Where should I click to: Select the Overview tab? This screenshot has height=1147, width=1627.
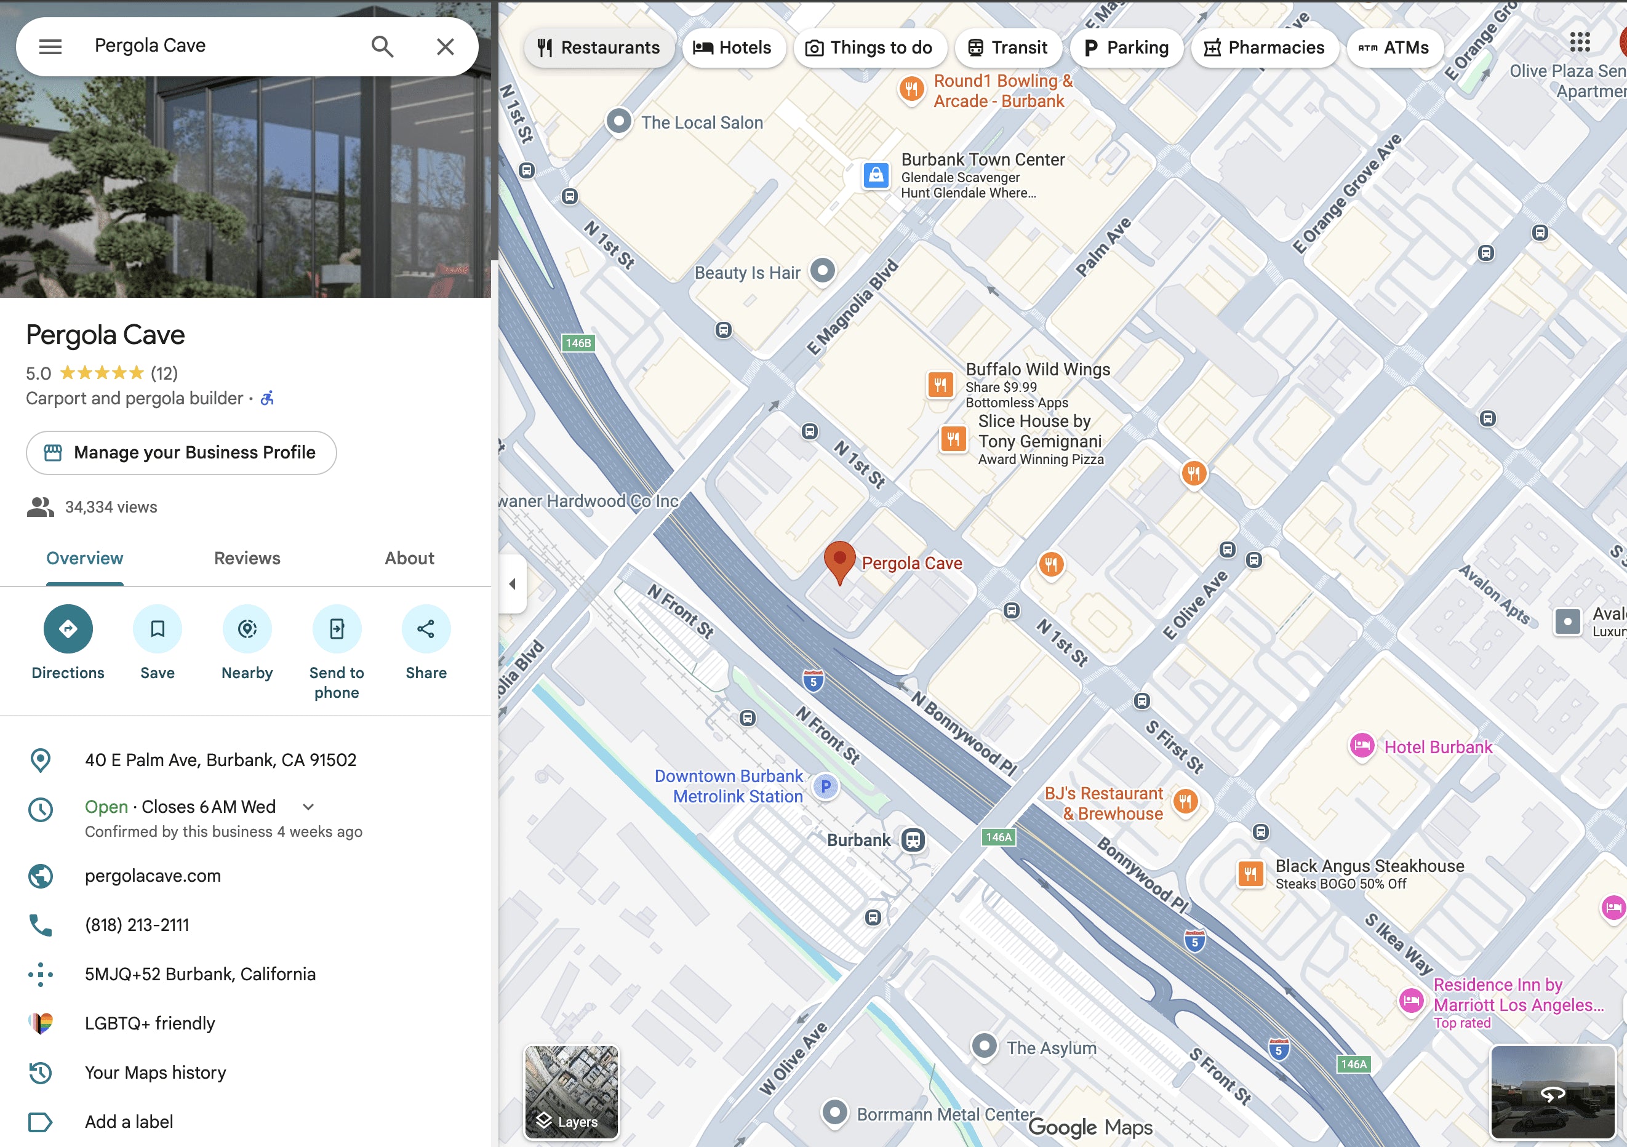(x=84, y=558)
